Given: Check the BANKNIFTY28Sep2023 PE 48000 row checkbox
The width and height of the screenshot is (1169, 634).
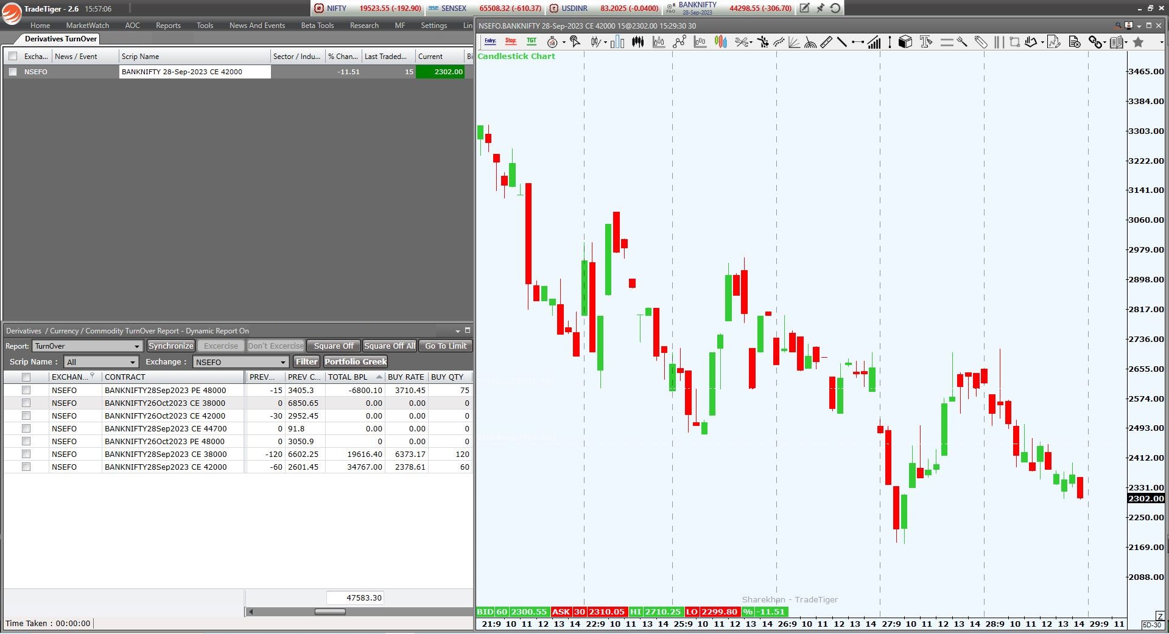Looking at the screenshot, I should pyautogui.click(x=26, y=390).
